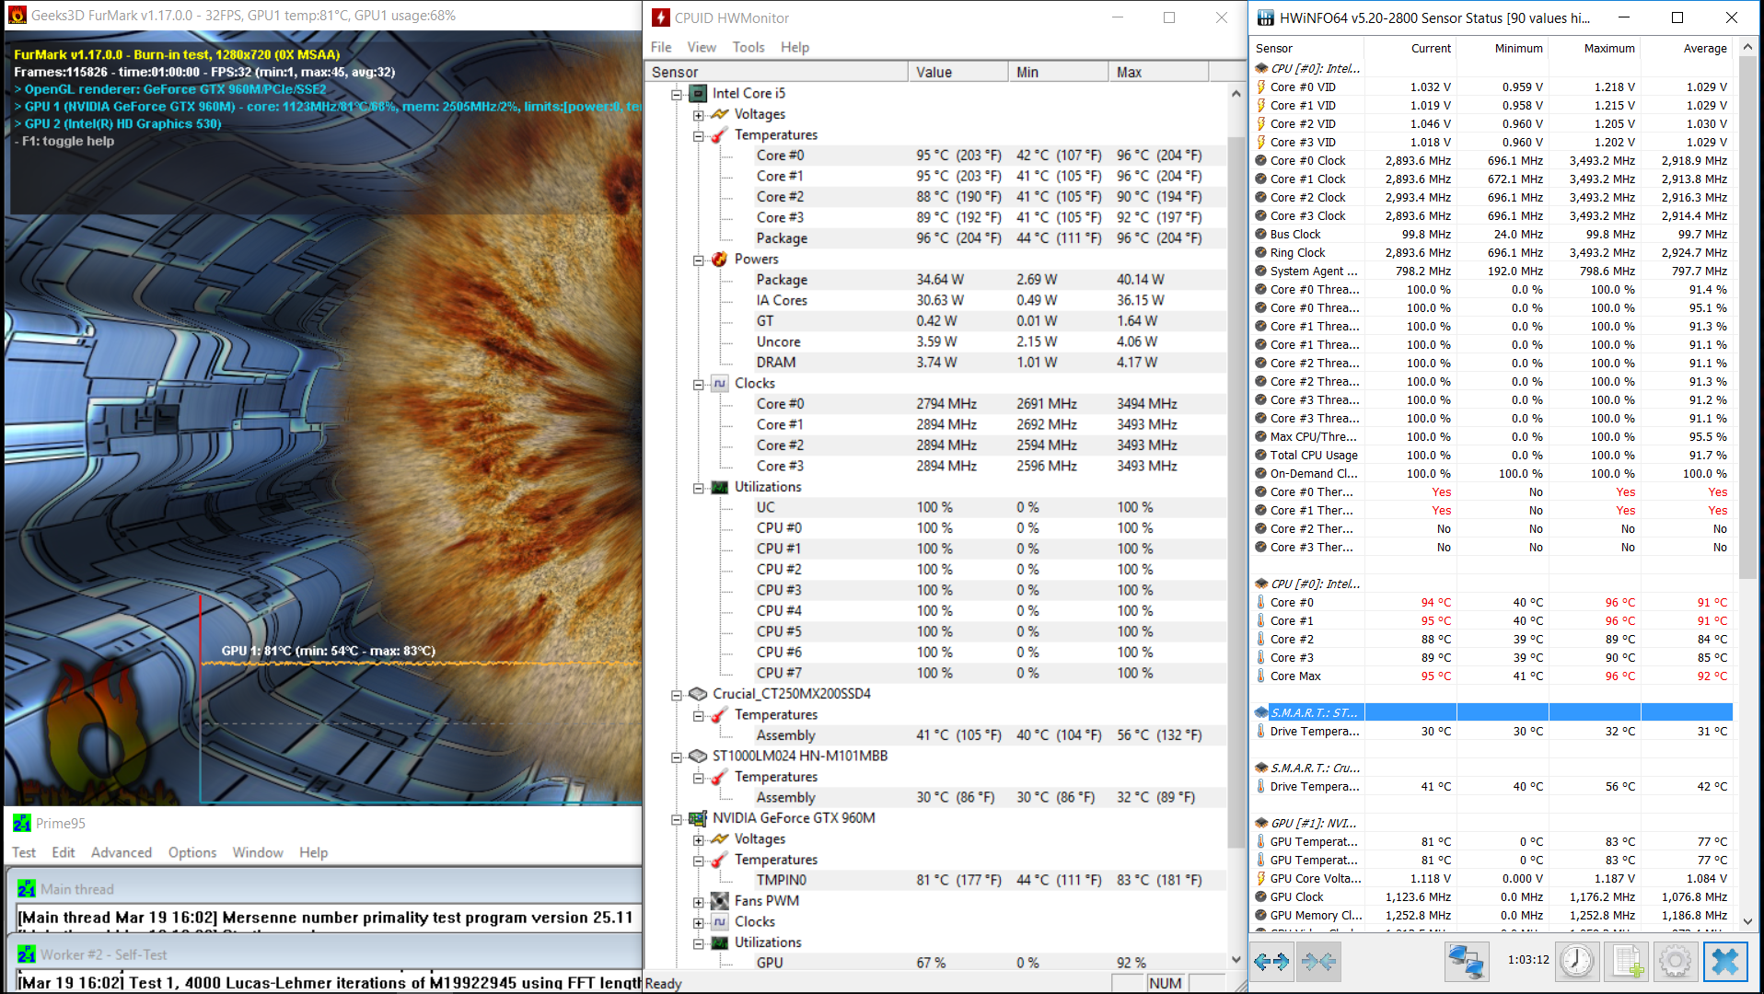
Task: Open the Tools menu in HWMonitor
Action: 749,47
